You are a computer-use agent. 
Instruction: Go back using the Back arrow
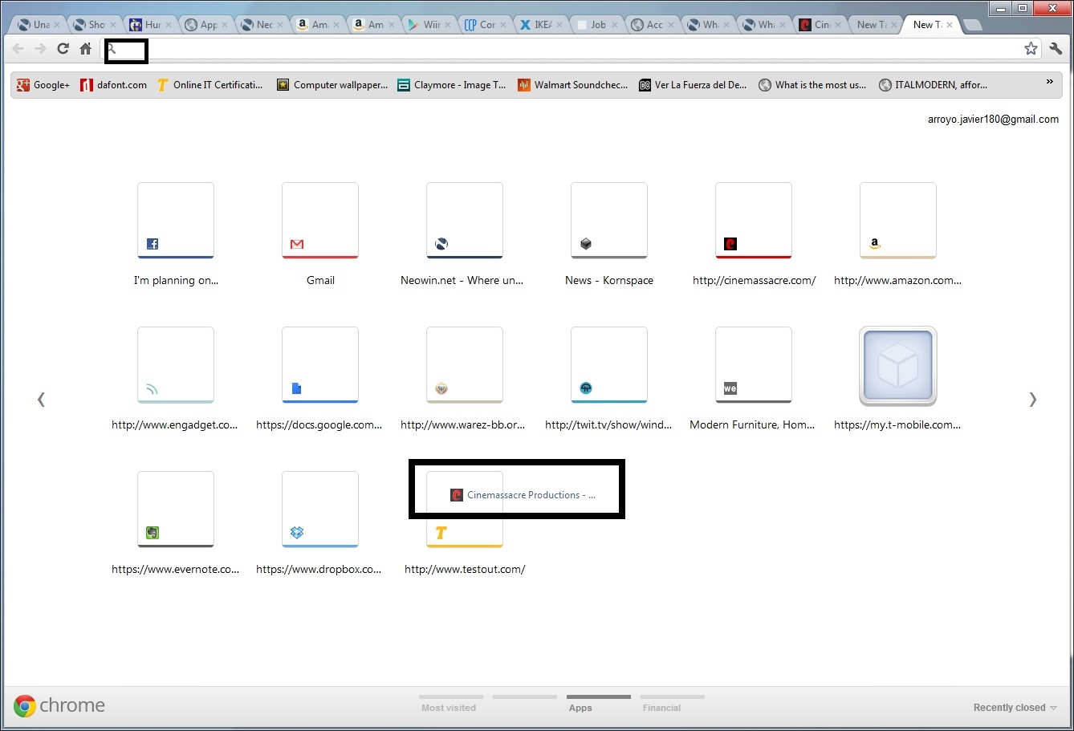click(x=18, y=49)
